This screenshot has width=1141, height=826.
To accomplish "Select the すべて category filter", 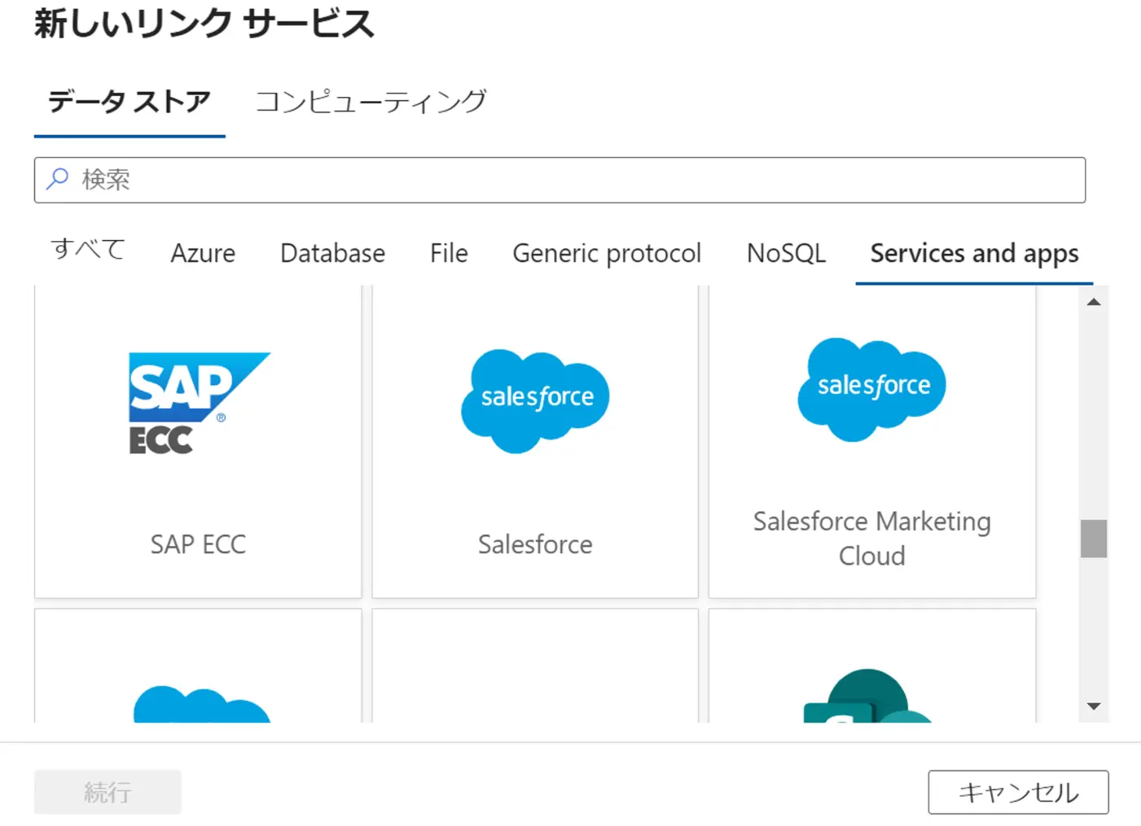I will pos(88,249).
